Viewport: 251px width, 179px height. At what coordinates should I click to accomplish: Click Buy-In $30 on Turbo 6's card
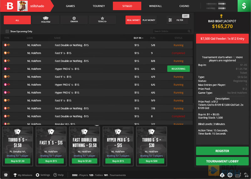tap(152, 161)
